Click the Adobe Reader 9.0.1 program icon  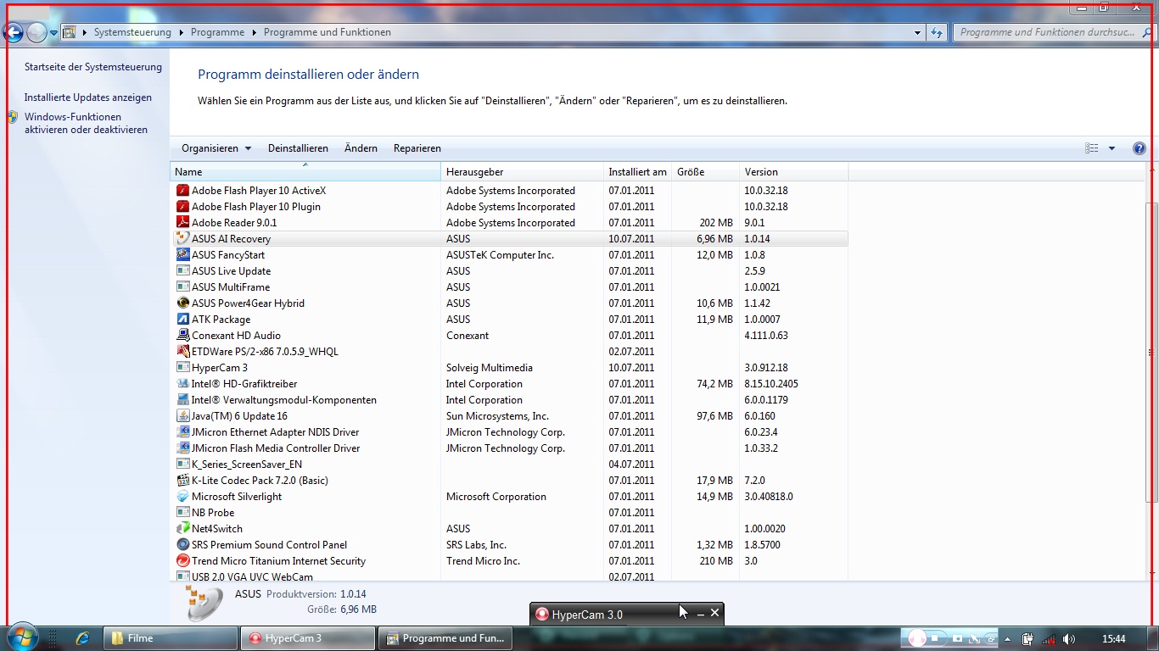point(182,223)
